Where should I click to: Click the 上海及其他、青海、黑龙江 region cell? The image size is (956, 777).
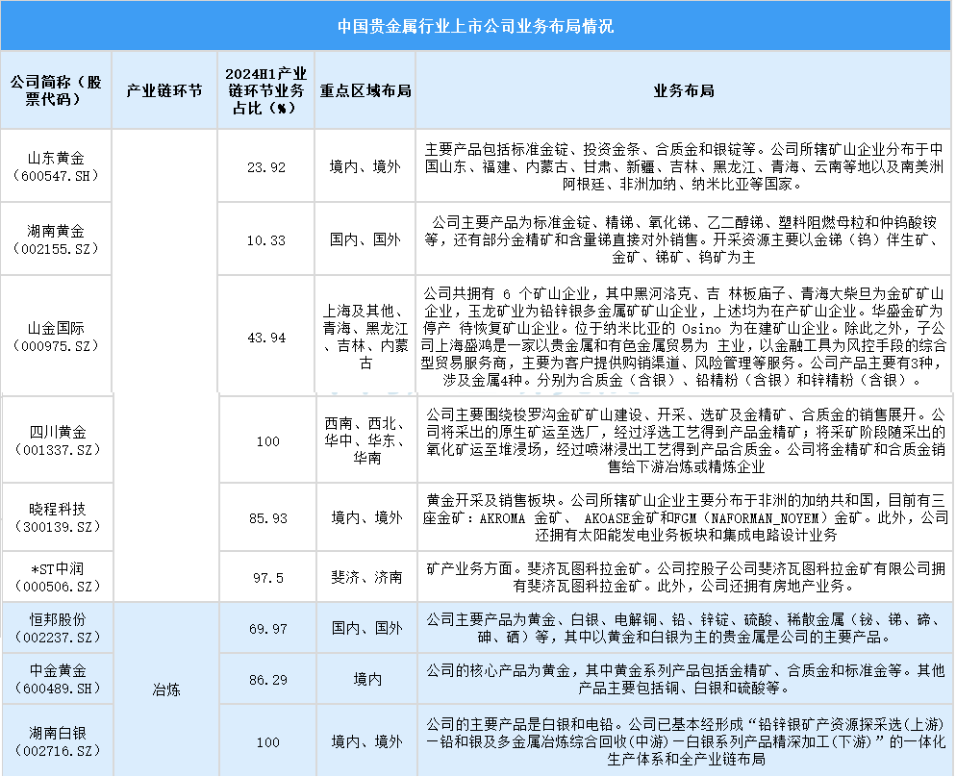[365, 337]
